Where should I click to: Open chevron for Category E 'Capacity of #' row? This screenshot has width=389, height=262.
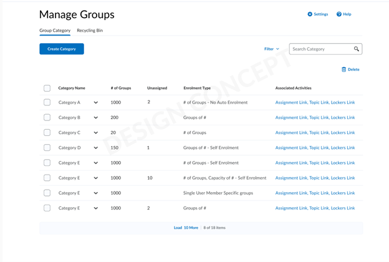(96, 178)
